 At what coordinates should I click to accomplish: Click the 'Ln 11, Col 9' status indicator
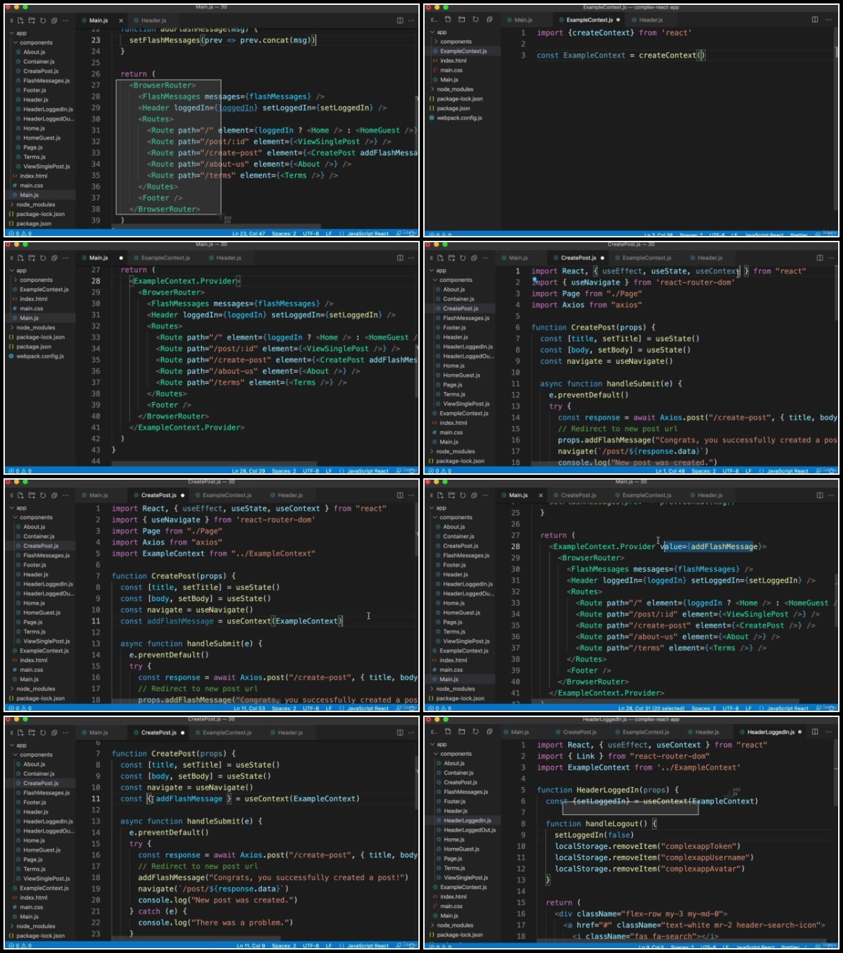point(250,946)
